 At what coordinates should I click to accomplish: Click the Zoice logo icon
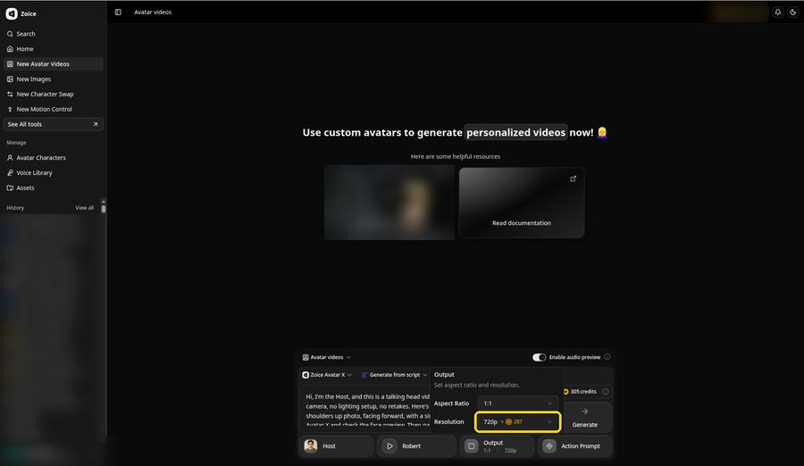[x=12, y=14]
